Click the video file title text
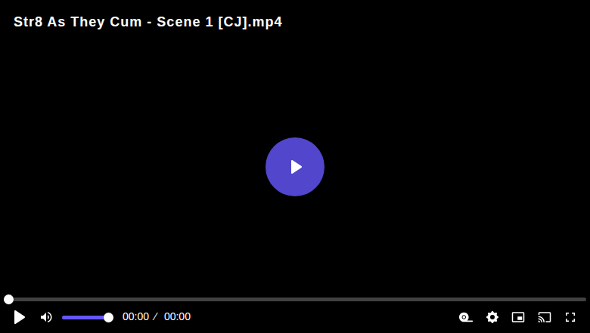The width and height of the screenshot is (590, 333). 147,22
